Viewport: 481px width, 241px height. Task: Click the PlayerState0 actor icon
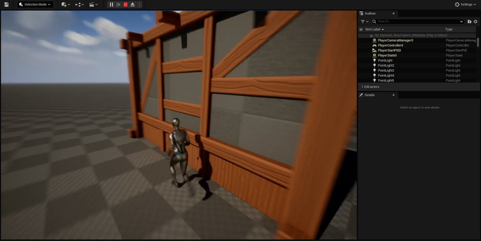(374, 56)
